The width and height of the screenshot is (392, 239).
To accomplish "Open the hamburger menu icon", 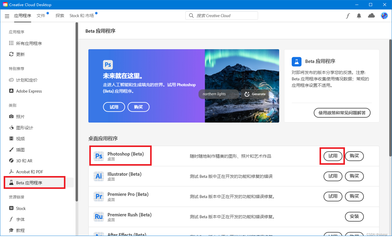I will tap(7, 16).
